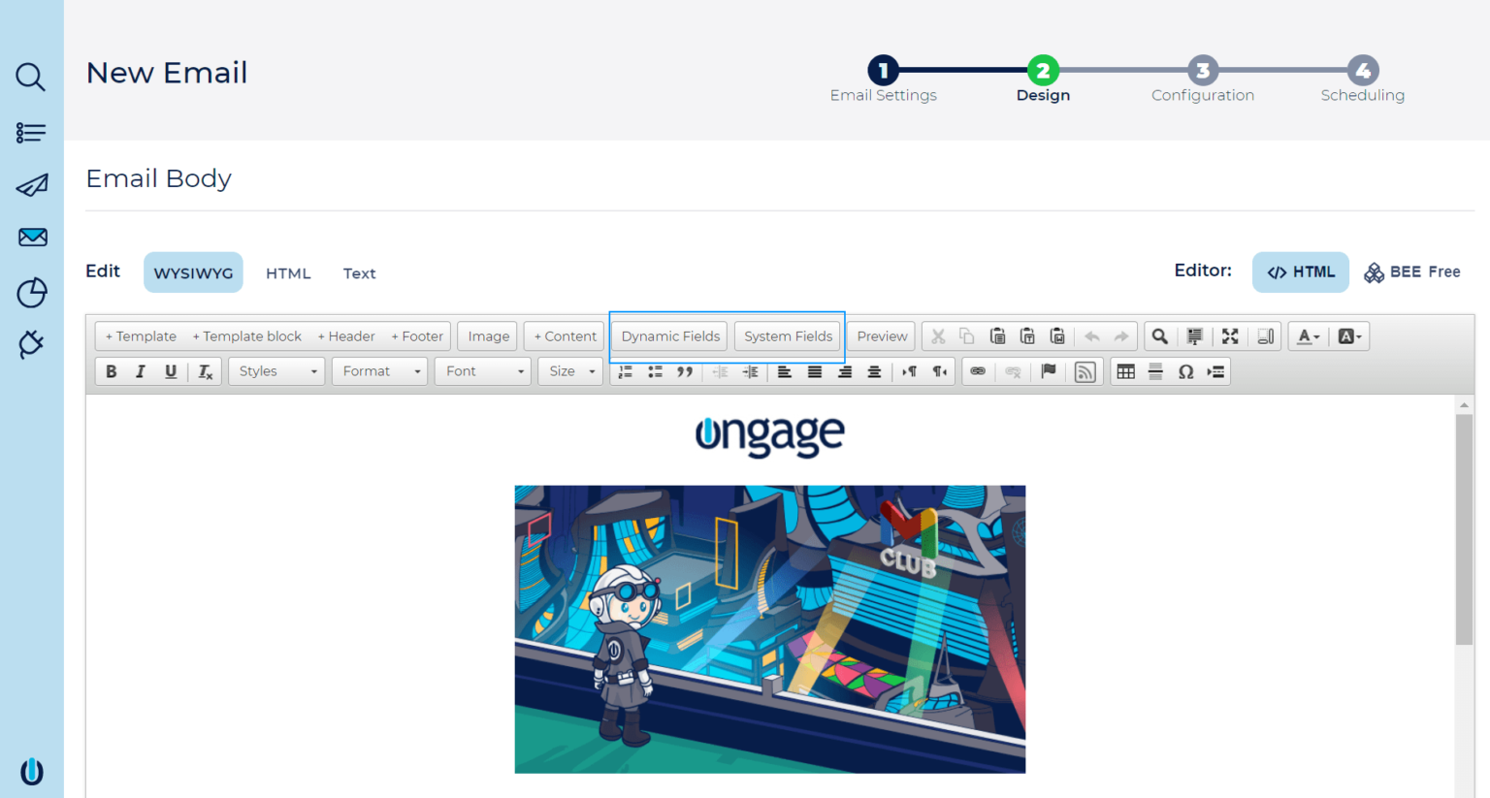The width and height of the screenshot is (1490, 798).
Task: Select the Insert Table icon
Action: pyautogui.click(x=1125, y=371)
